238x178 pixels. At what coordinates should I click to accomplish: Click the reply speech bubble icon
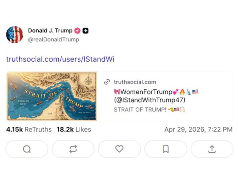point(27,149)
